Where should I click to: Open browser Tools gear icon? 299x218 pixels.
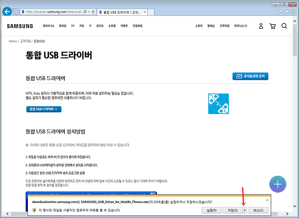click(293, 12)
